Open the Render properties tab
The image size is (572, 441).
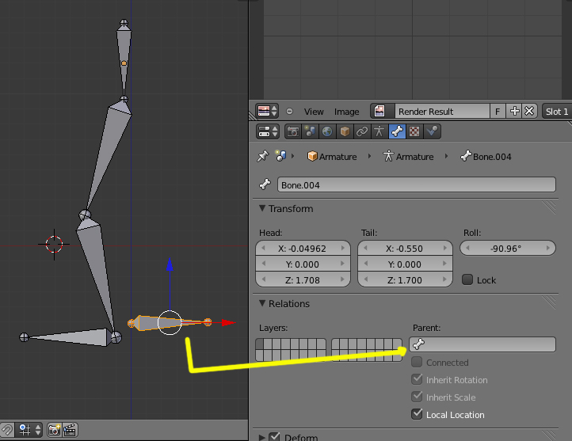click(x=292, y=131)
